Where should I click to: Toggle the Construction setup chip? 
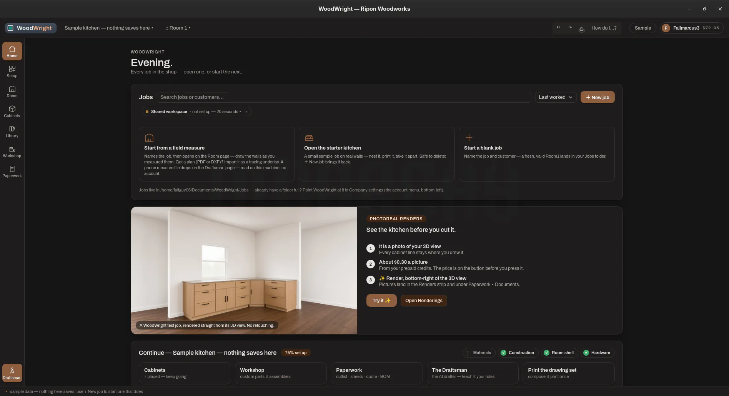click(x=518, y=353)
